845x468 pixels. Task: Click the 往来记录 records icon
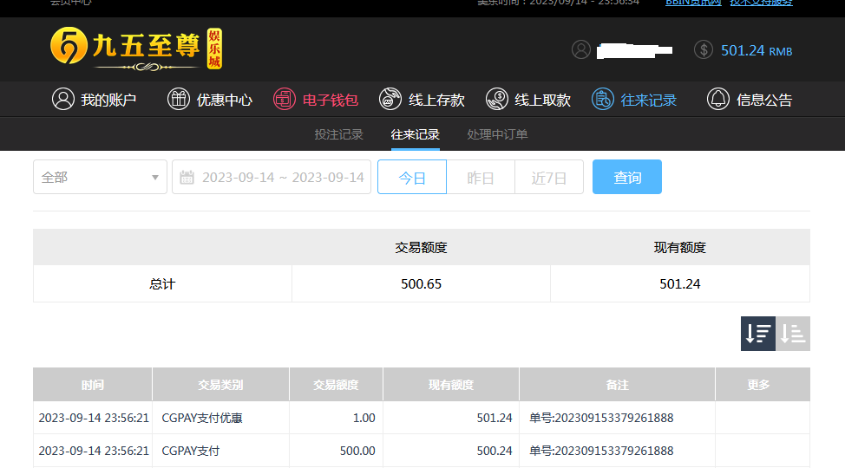click(602, 99)
